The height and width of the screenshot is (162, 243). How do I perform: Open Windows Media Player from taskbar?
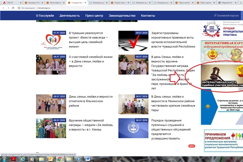32,159
